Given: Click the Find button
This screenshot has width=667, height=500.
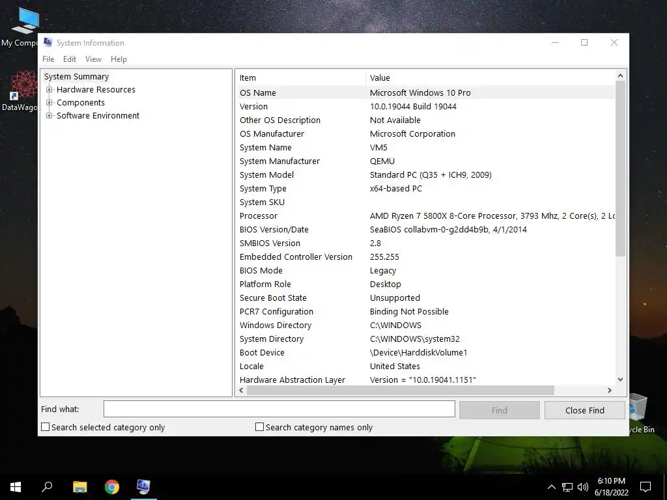Looking at the screenshot, I should coord(500,410).
